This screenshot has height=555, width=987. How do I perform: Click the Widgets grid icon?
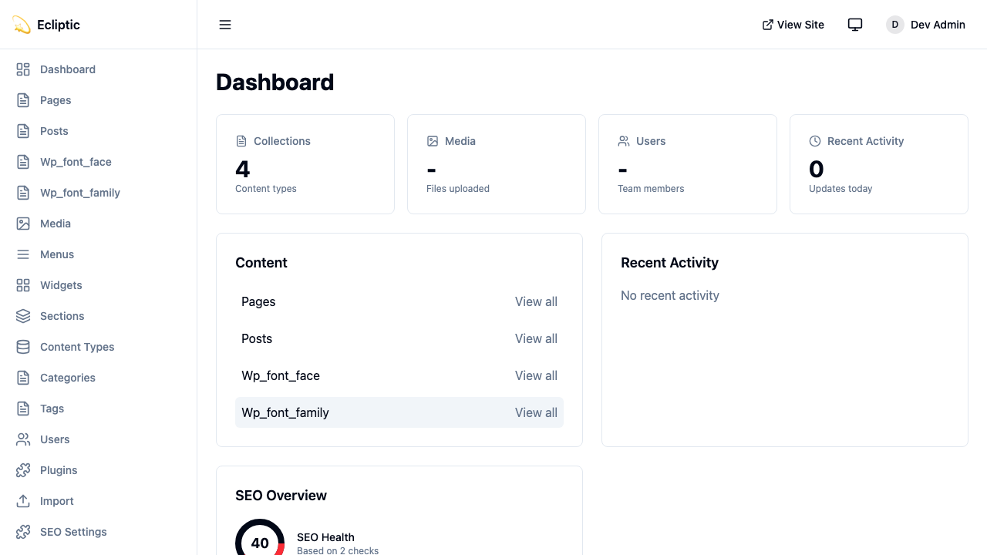coord(22,285)
